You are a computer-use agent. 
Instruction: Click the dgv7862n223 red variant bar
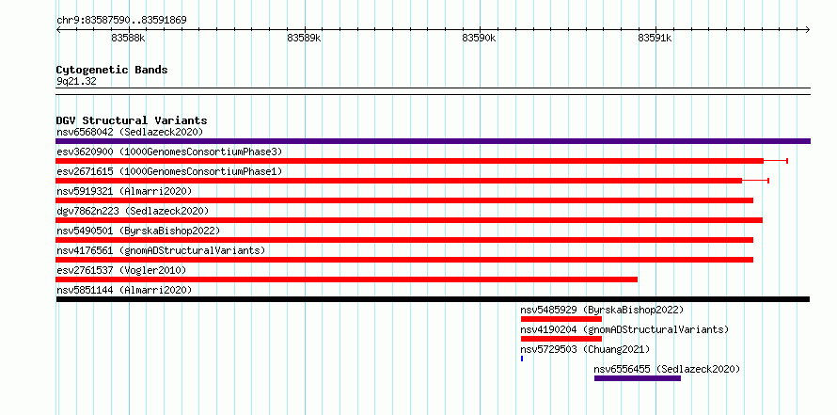pyautogui.click(x=409, y=220)
